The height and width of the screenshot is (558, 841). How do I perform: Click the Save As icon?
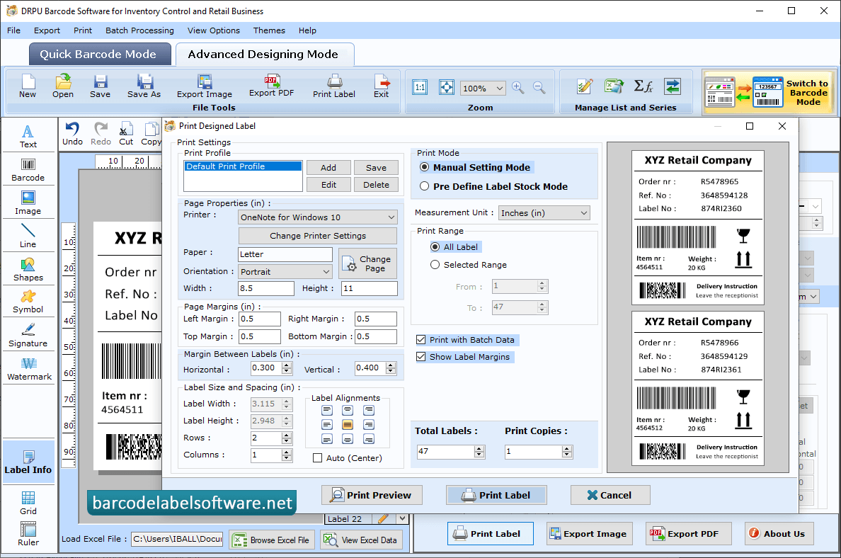click(x=144, y=86)
